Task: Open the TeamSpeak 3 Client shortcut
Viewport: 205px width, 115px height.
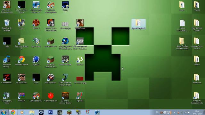Action: click(x=7, y=98)
